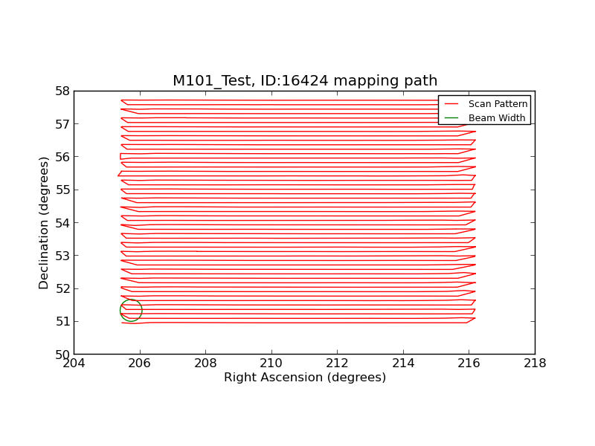595x446 pixels.
Task: Click the 'Right Ascension (degrees)' axis label
Action: (305, 378)
